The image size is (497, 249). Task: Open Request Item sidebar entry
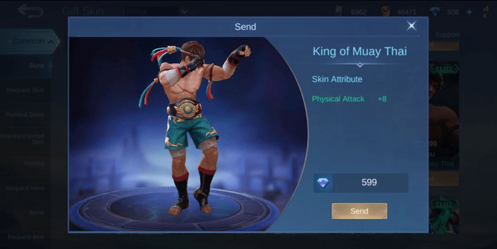point(26,237)
